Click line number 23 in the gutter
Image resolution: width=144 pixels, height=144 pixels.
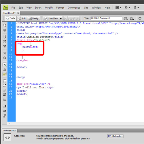pyautogui.click(x=11, y=97)
